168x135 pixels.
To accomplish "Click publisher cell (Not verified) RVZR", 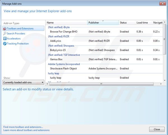I will 99,41.
